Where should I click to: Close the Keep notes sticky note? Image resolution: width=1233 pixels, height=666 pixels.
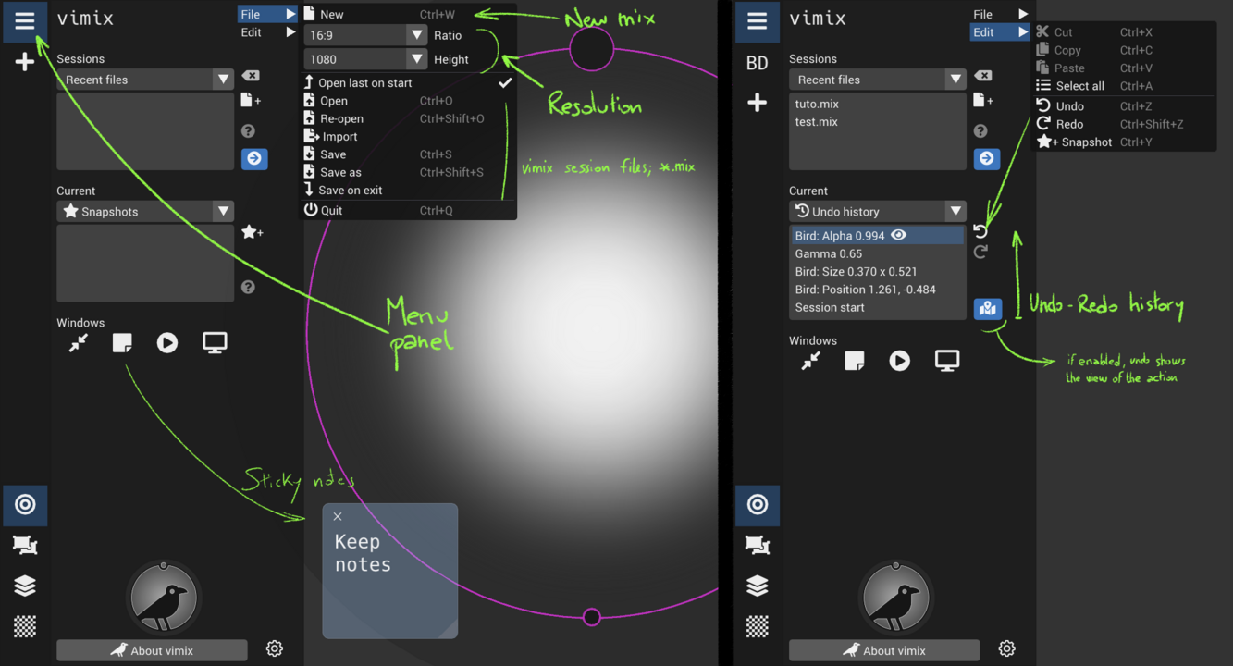point(338,516)
